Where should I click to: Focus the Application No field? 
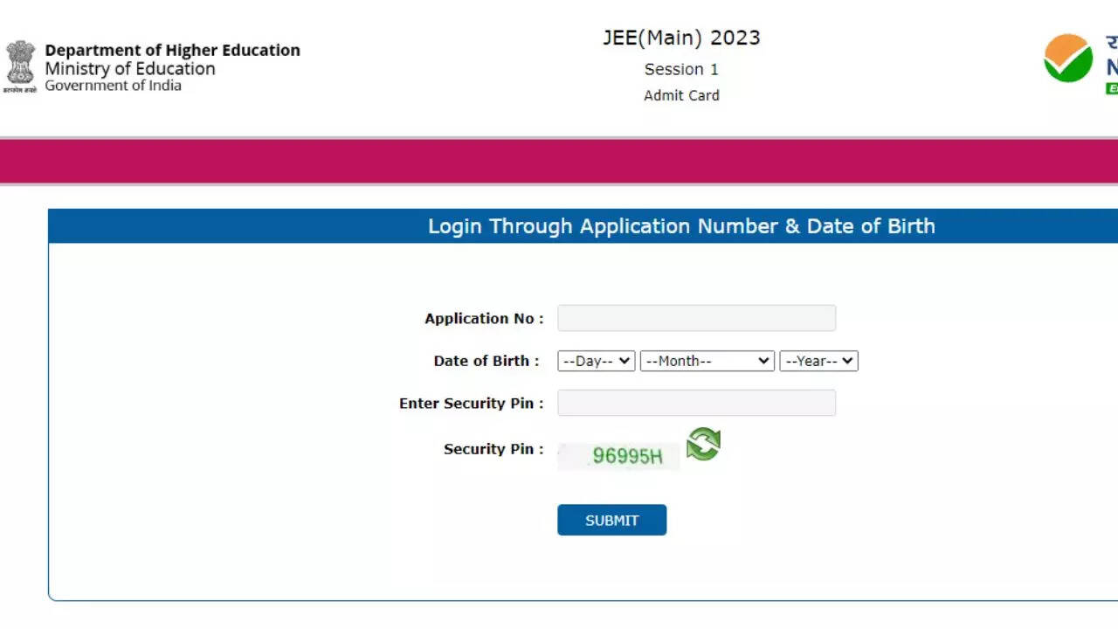point(696,318)
